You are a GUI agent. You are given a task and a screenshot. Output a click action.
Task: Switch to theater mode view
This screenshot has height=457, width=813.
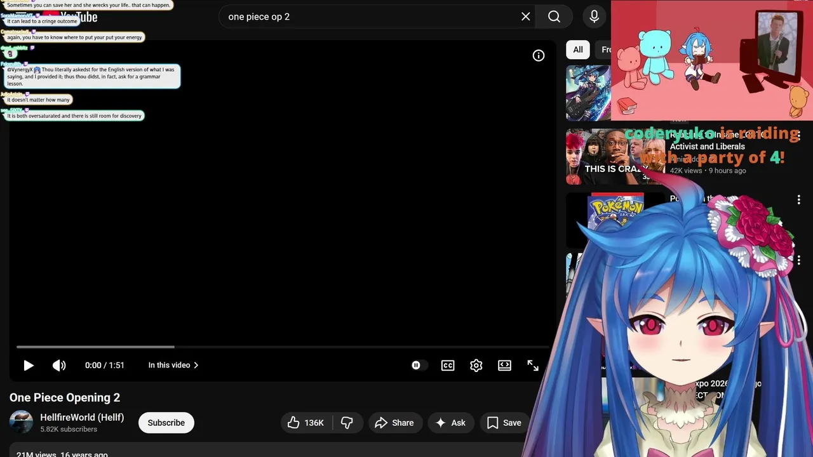tap(504, 365)
